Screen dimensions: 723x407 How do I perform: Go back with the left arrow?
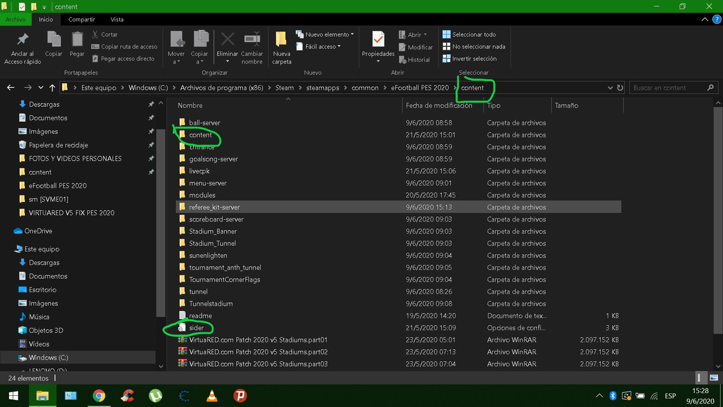click(11, 88)
